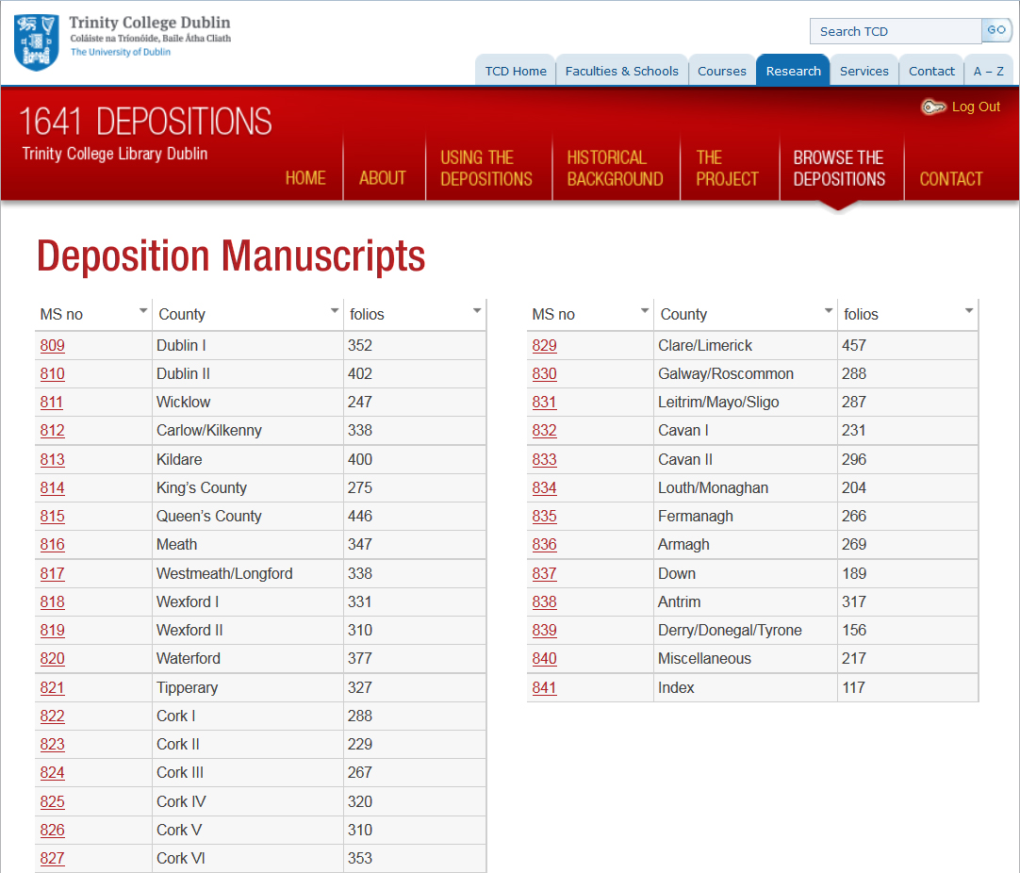The image size is (1020, 873).
Task: Open manuscript 818 link
Action: coord(52,602)
